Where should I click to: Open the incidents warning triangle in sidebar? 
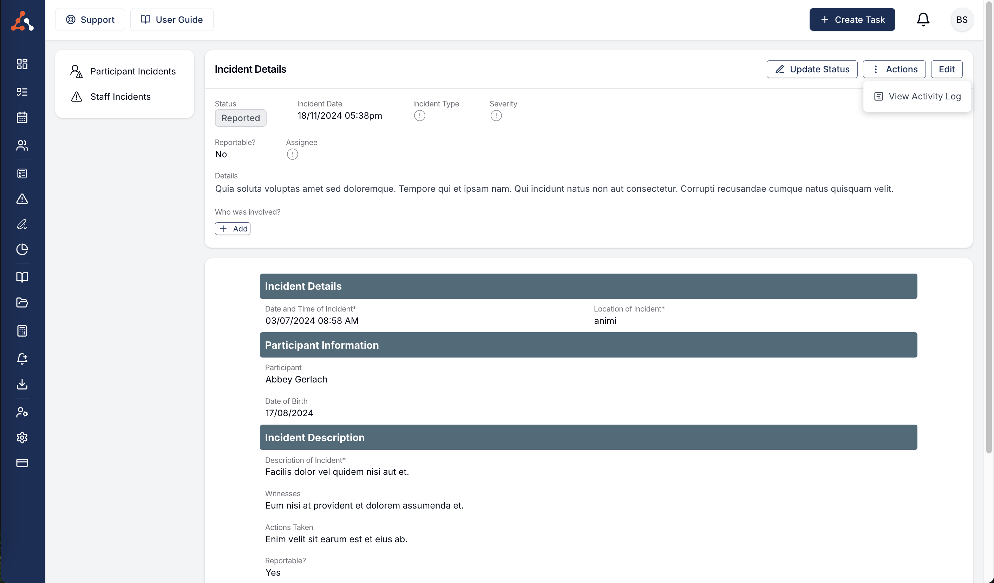point(22,199)
